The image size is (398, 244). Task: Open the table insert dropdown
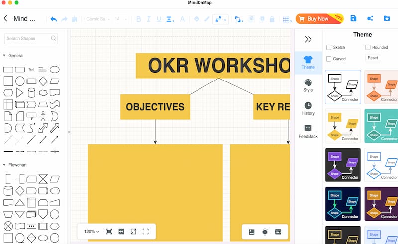pos(287,19)
